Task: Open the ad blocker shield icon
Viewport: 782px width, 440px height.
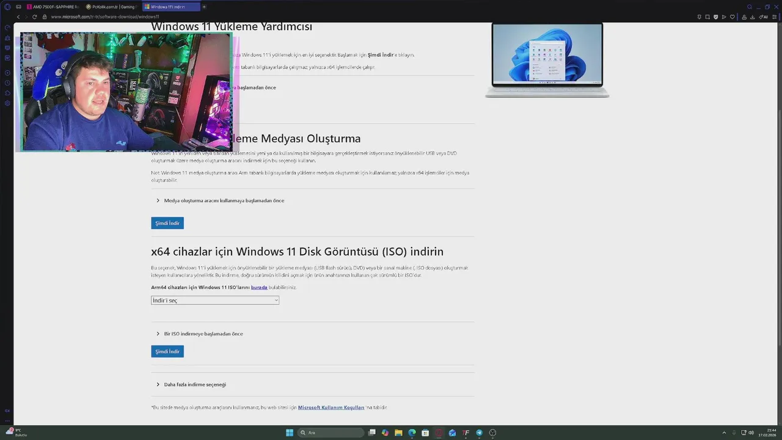Action: 716,17
